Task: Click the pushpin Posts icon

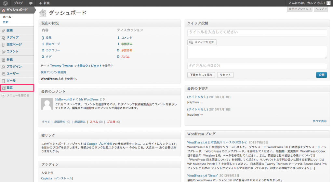Action: tap(3, 31)
